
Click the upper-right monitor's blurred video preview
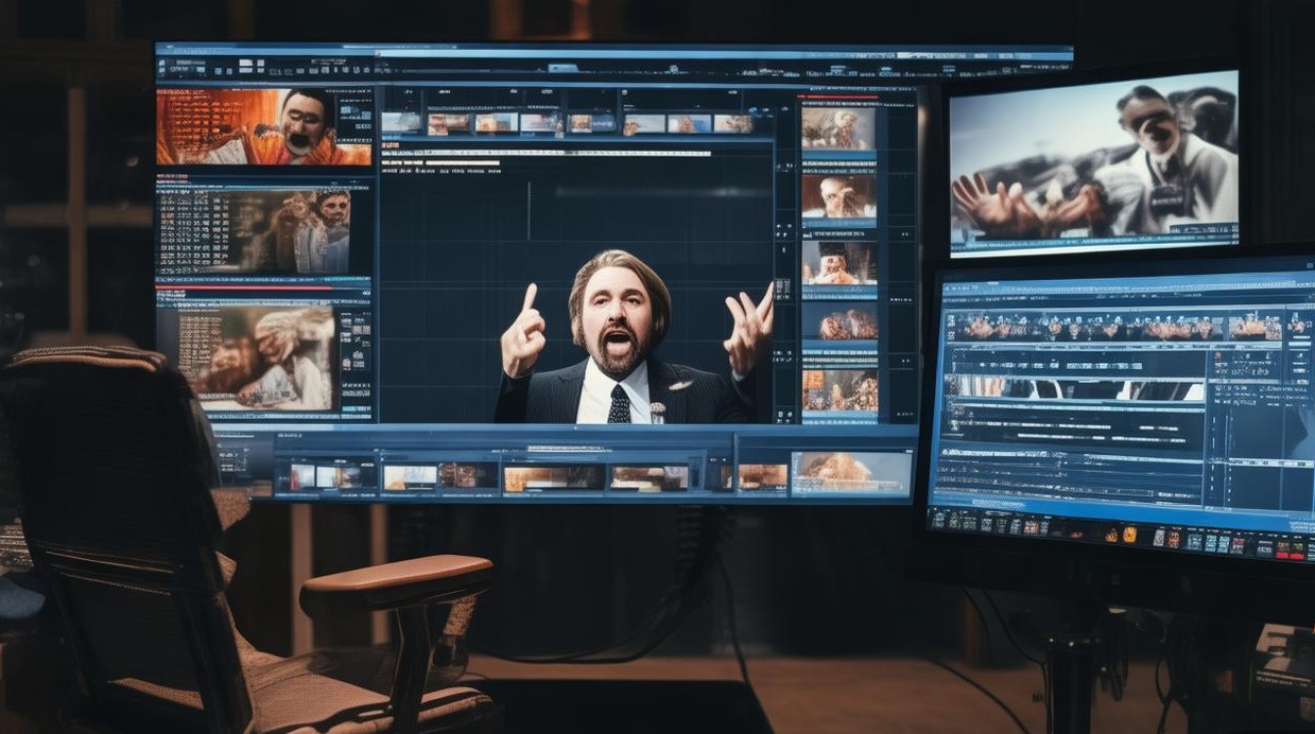[x=1094, y=161]
